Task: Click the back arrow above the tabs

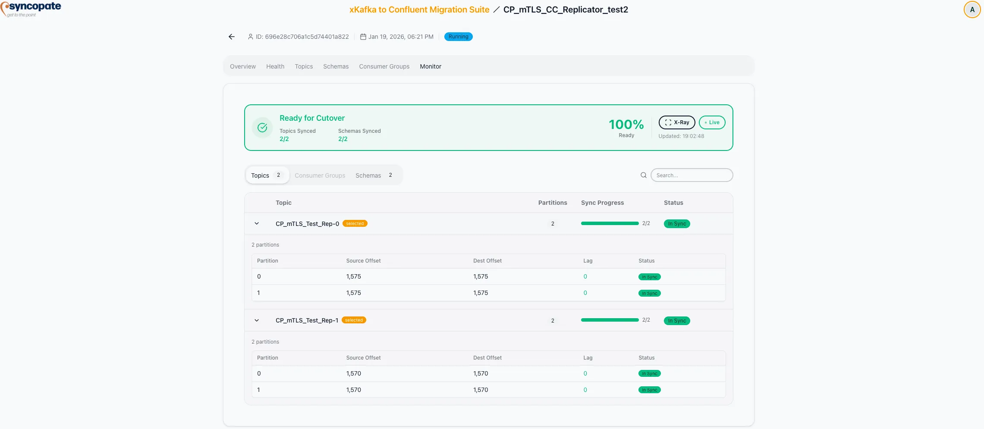Action: pyautogui.click(x=232, y=37)
